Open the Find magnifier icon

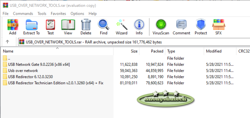tap(104, 24)
